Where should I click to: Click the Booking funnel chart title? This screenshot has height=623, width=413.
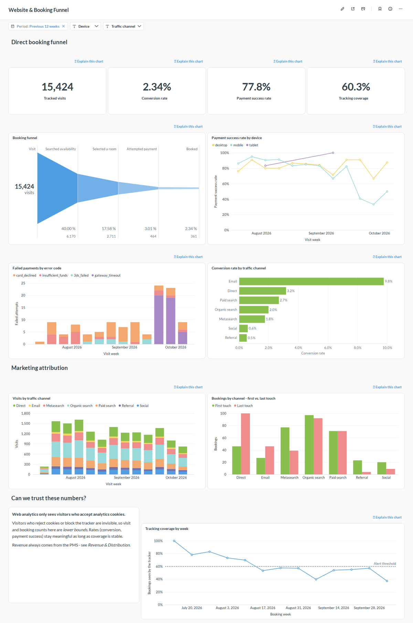25,138
